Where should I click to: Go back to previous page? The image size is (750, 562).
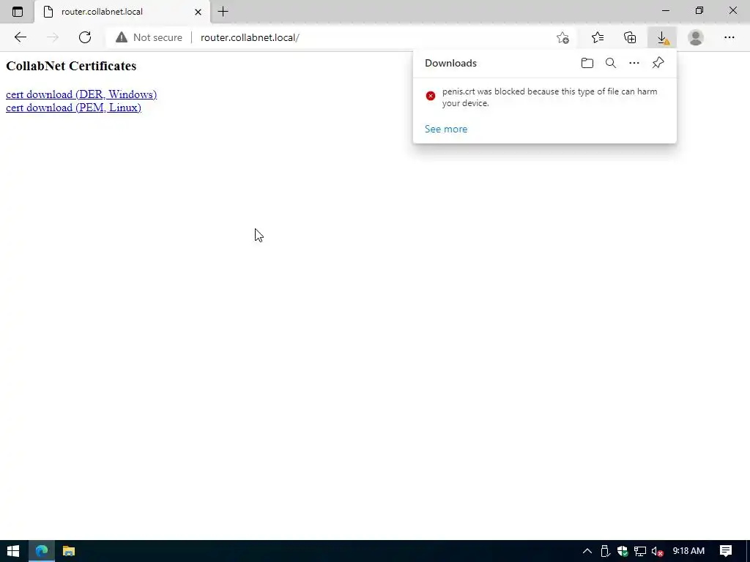tap(20, 37)
